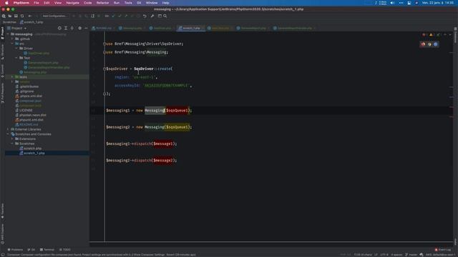Open the Terminal tool window
The width and height of the screenshot is (458, 257).
47,250
